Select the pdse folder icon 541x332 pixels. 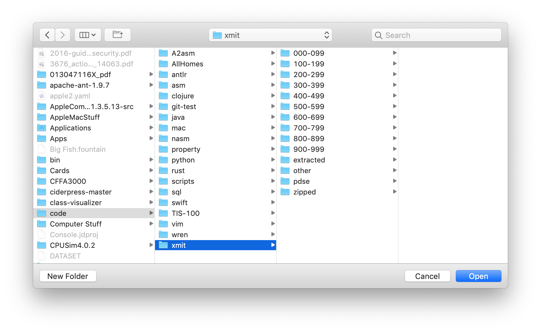285,181
